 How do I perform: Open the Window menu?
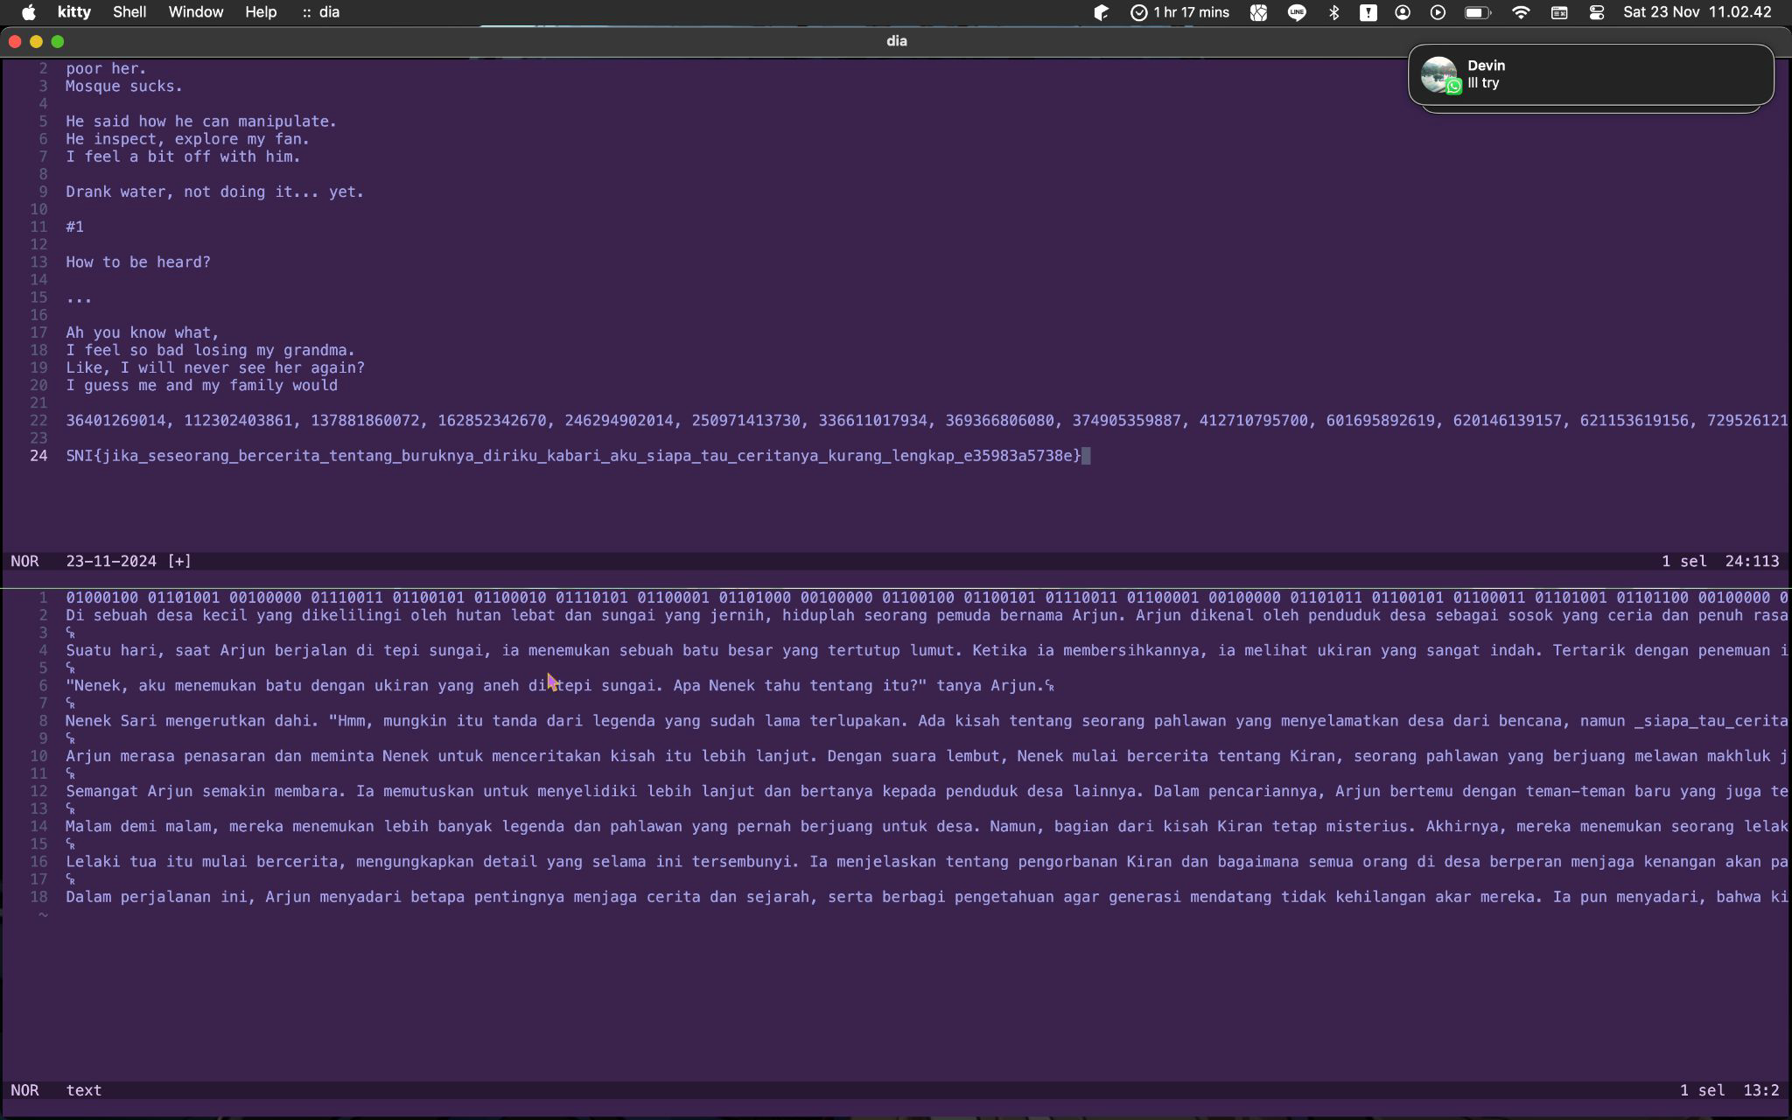click(195, 12)
